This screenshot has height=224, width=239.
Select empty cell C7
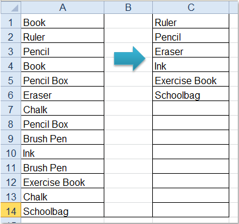click(190, 108)
